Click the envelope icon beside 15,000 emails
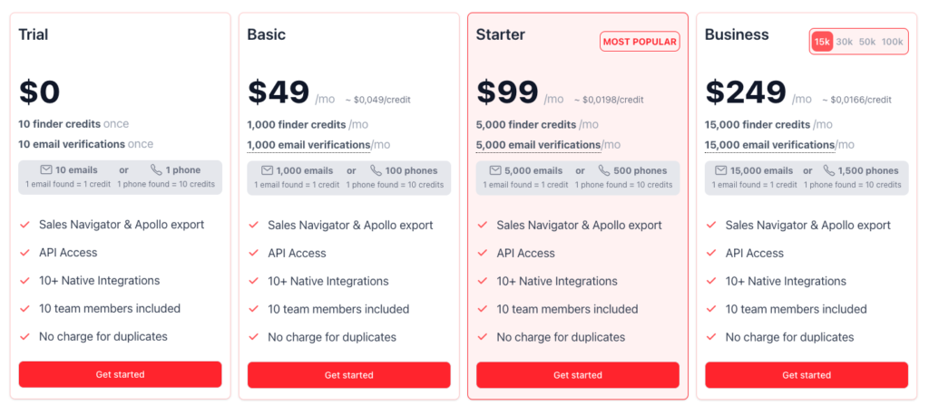This screenshot has height=405, width=929. pyautogui.click(x=720, y=170)
